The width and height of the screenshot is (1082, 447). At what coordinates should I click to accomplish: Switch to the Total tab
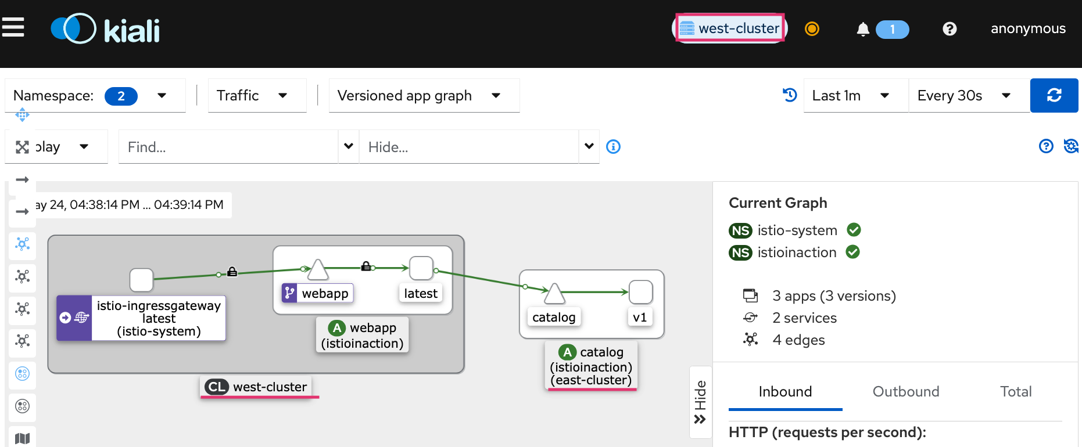coord(1016,392)
